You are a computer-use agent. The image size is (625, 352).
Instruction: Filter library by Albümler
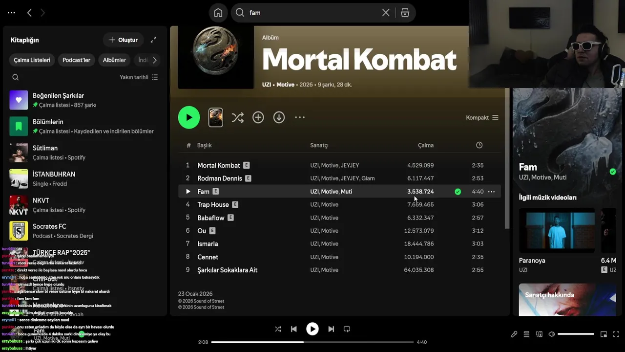coord(114,60)
